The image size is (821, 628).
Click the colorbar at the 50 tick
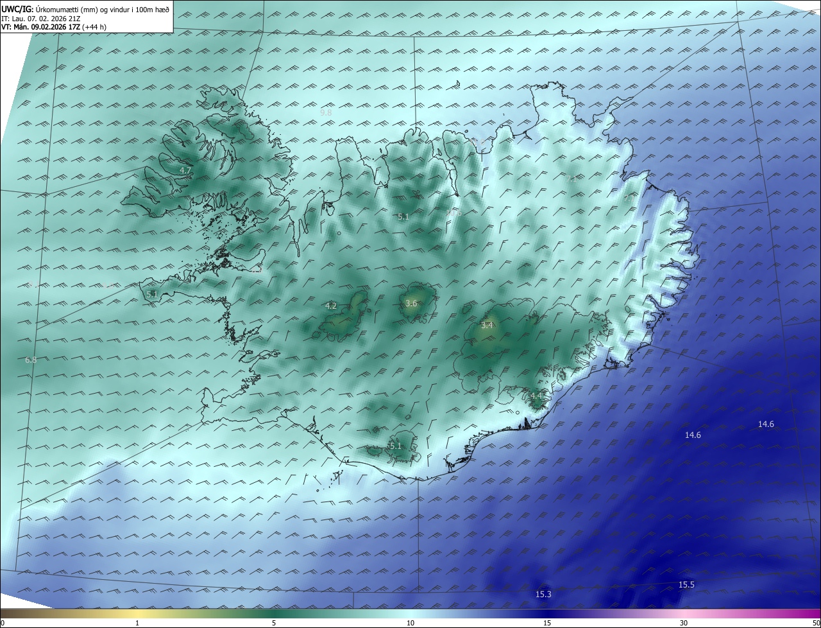pos(817,624)
